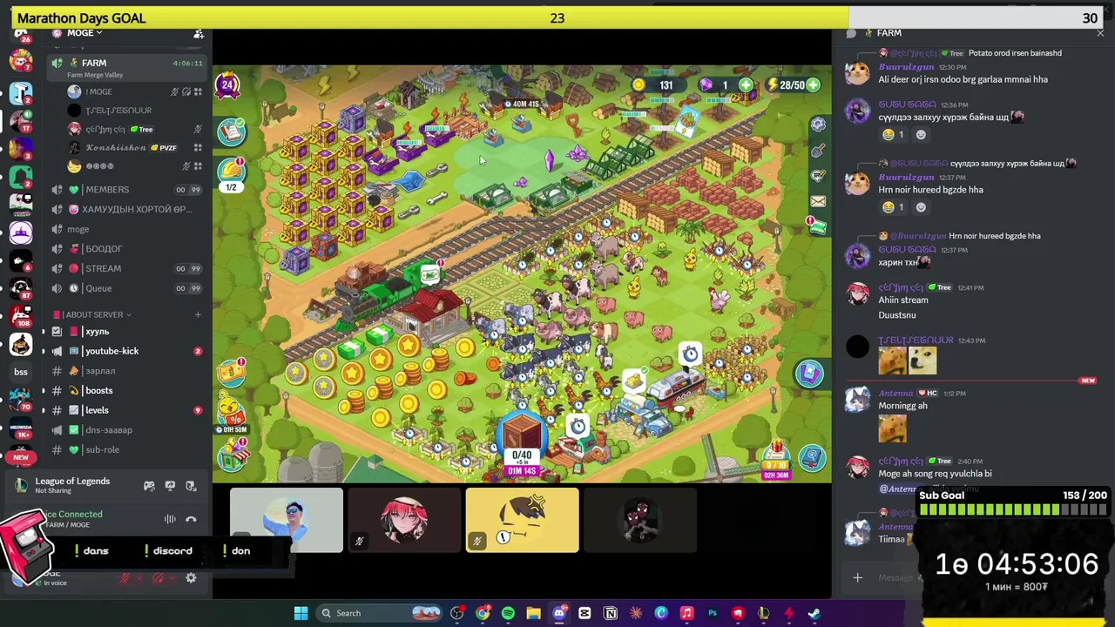
Task: Select the streamer webcam video tile
Action: [287, 521]
